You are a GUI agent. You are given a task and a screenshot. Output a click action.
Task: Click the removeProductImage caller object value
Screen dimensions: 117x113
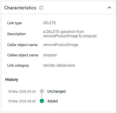61,45
